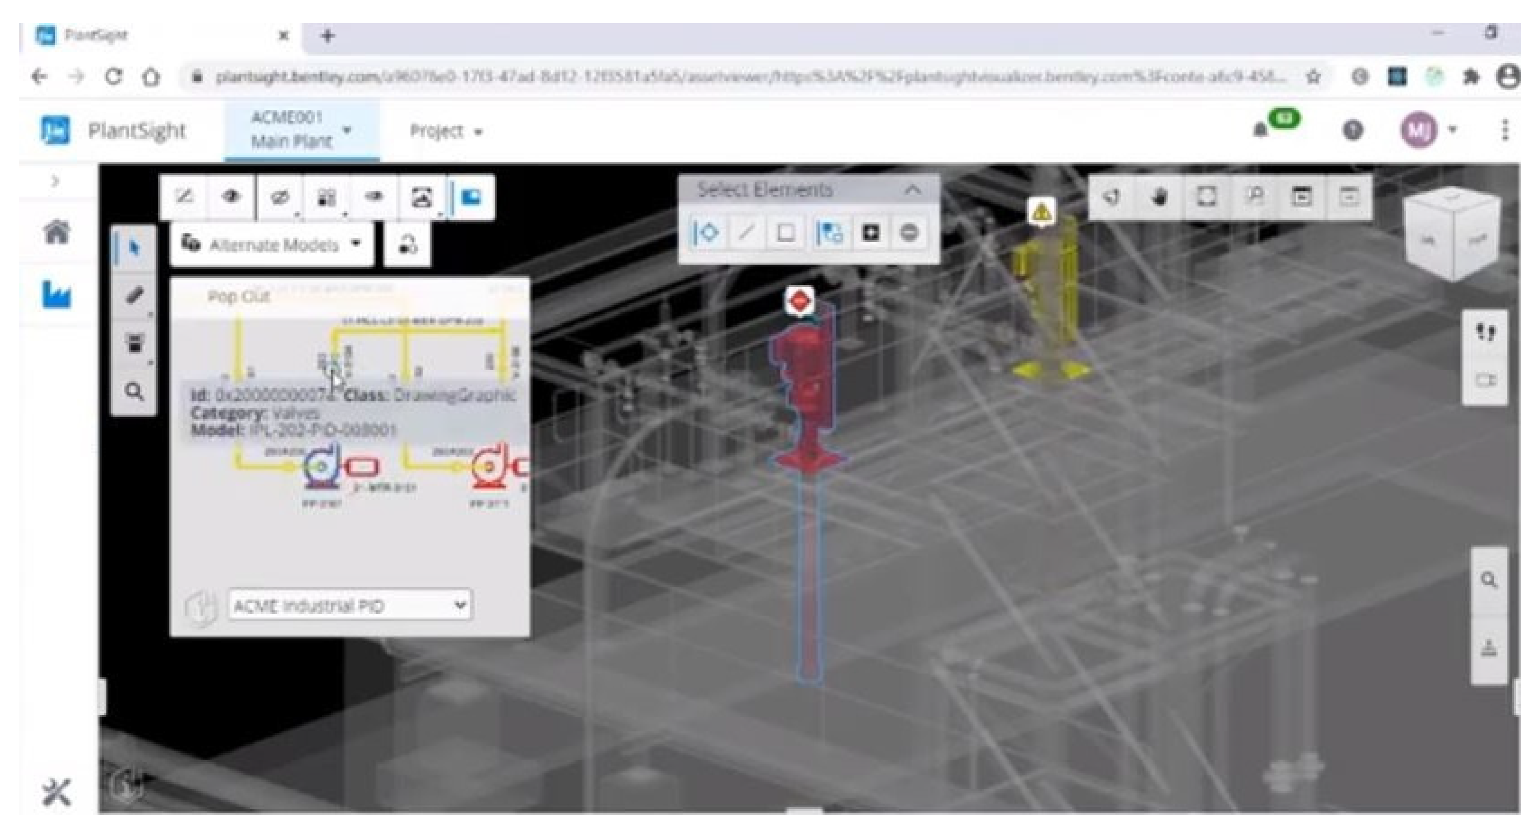Image resolution: width=1535 pixels, height=826 pixels.
Task: Toggle the eye visibility icon in toolbar
Action: tap(231, 197)
